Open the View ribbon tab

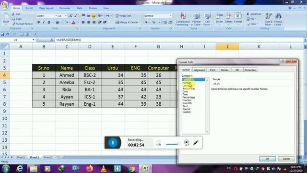point(106,8)
